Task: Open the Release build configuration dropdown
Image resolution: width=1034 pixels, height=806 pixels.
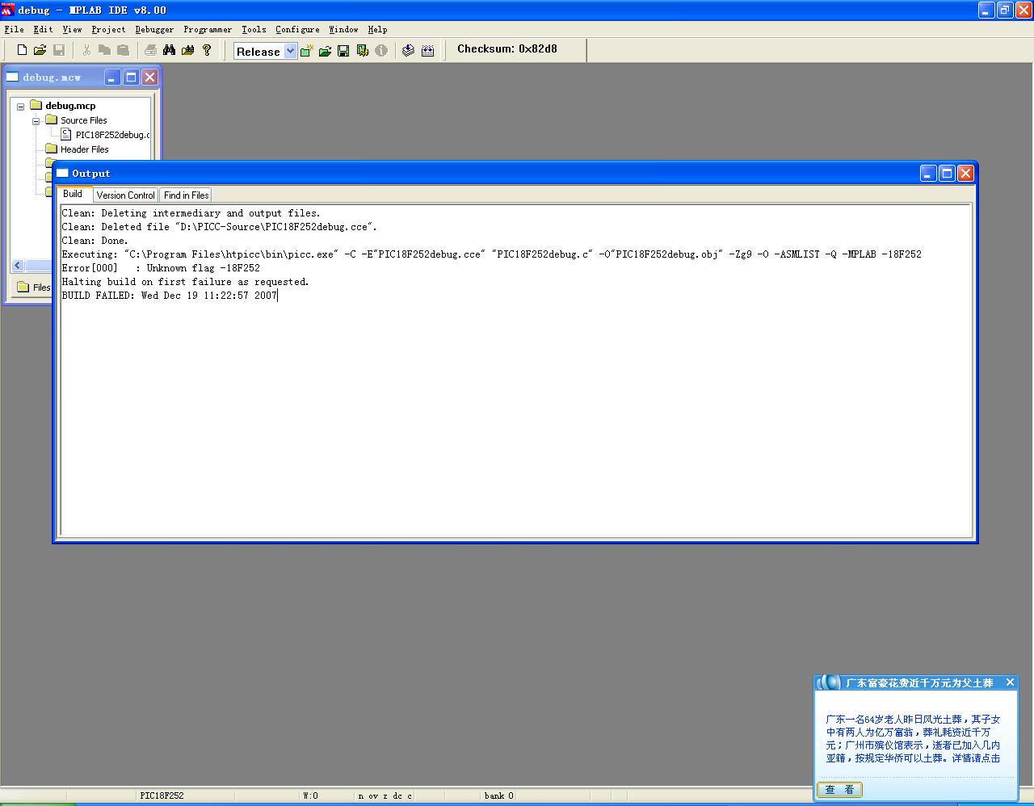Action: point(290,52)
